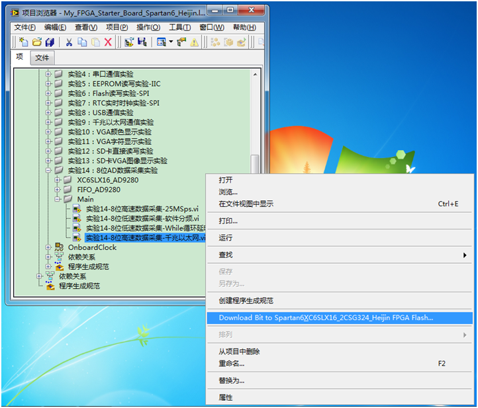
Task: Click folder icon of the Main folder
Action: tap(68, 199)
